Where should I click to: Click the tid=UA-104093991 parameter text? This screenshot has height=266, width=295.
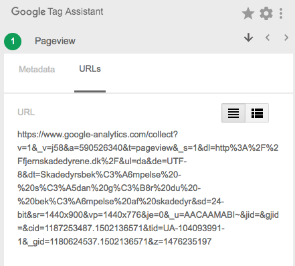point(188,228)
